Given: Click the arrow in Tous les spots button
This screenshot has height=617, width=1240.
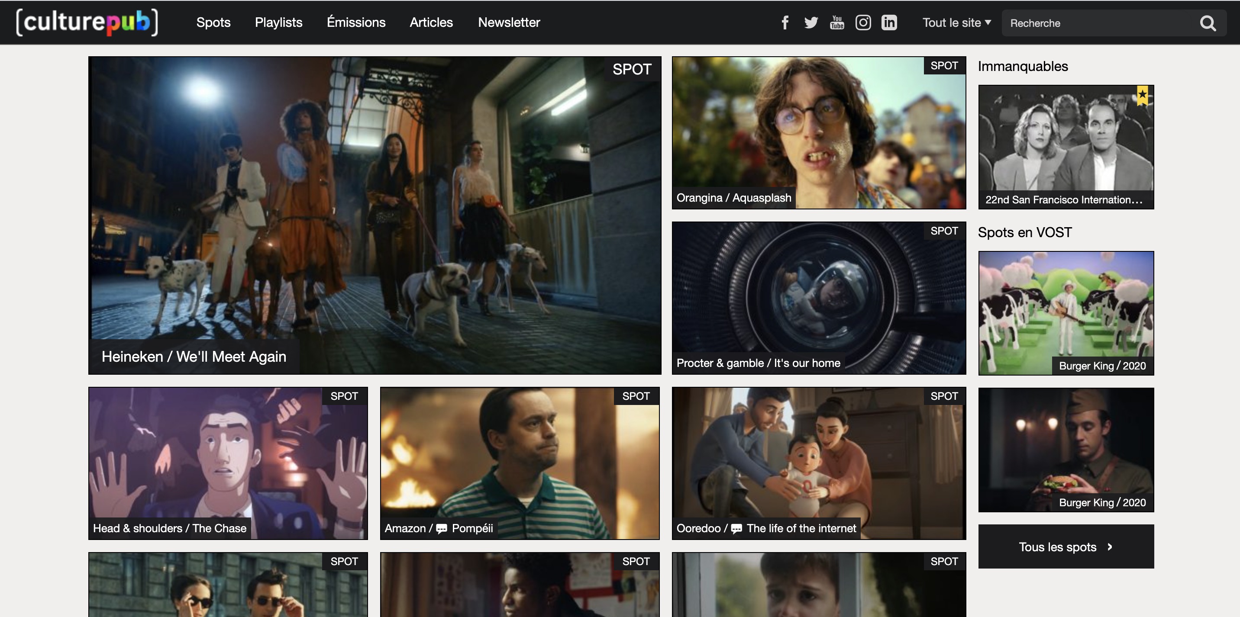Looking at the screenshot, I should click(1110, 547).
